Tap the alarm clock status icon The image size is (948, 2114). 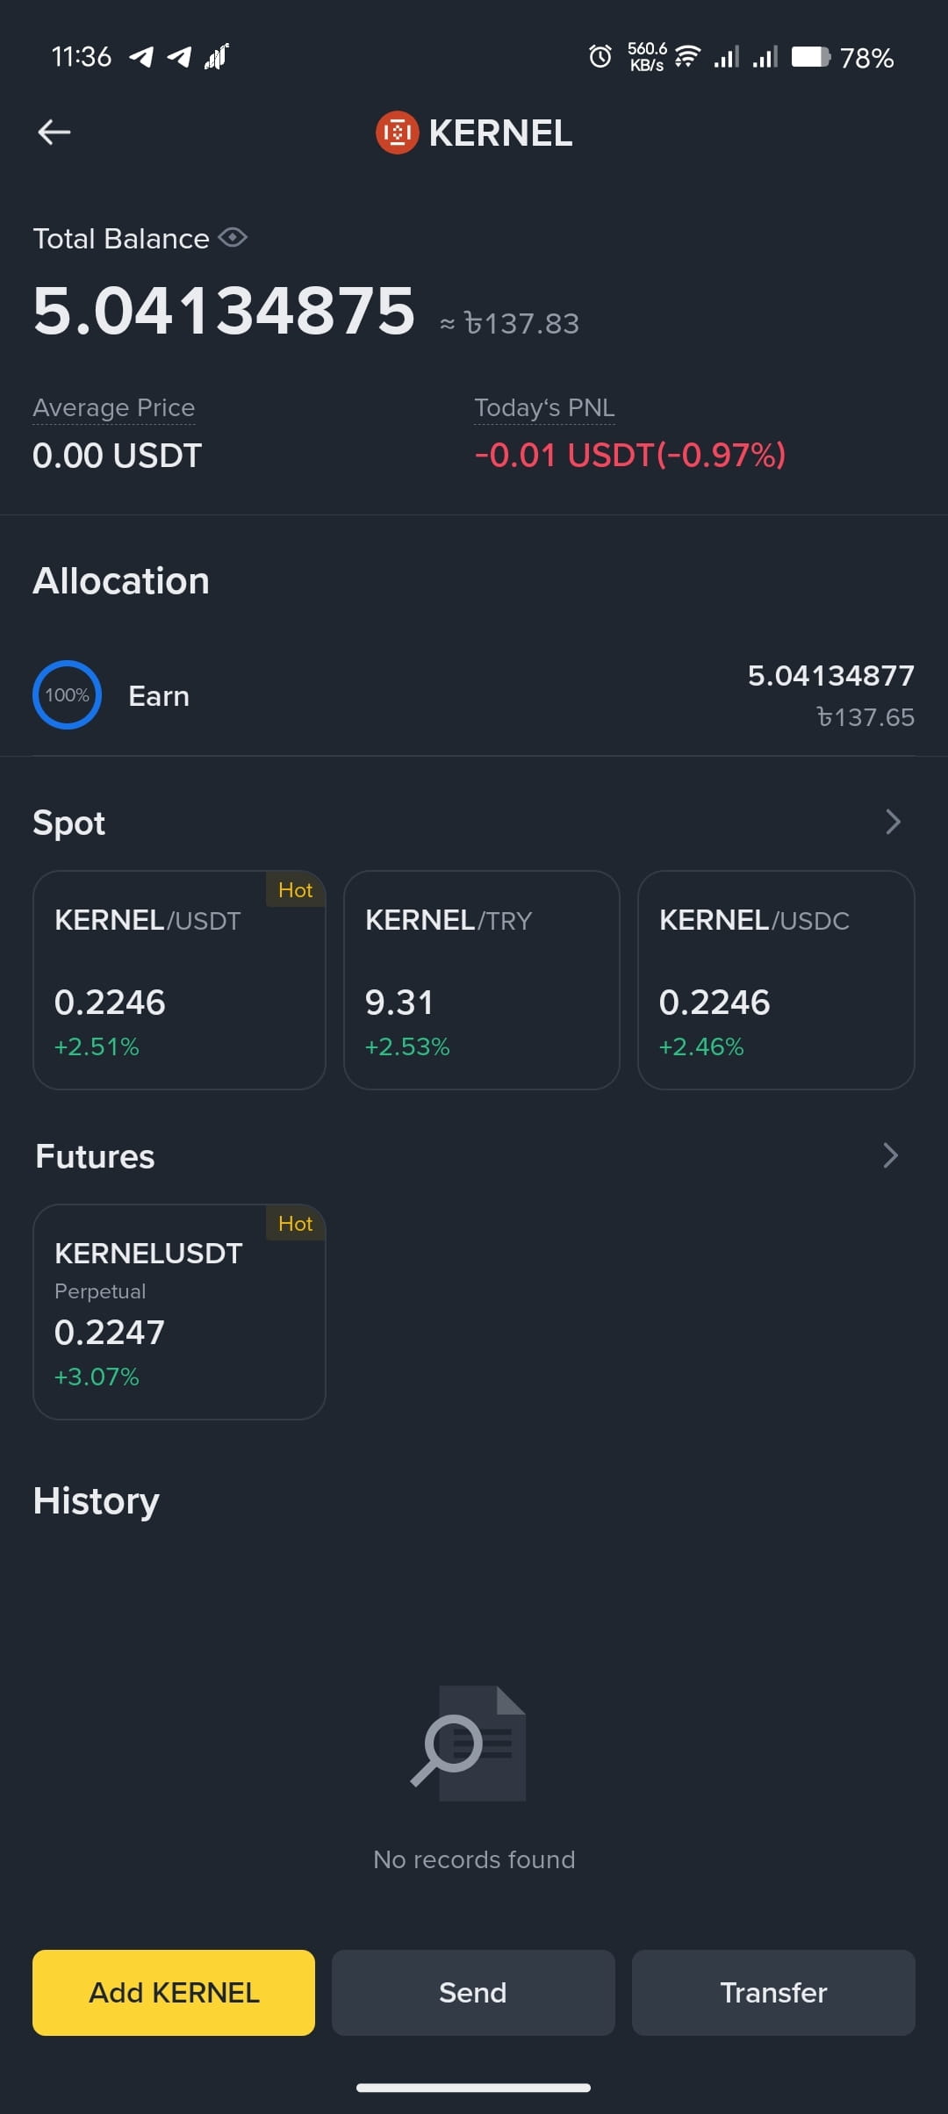pyautogui.click(x=600, y=57)
